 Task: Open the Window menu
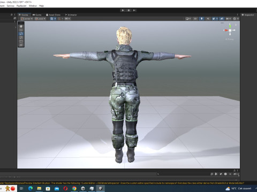click(x=33, y=6)
